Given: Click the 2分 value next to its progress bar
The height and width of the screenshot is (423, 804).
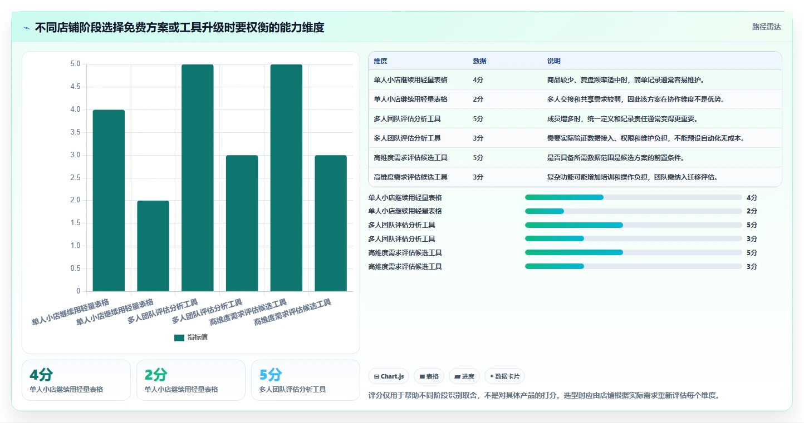Looking at the screenshot, I should (752, 211).
